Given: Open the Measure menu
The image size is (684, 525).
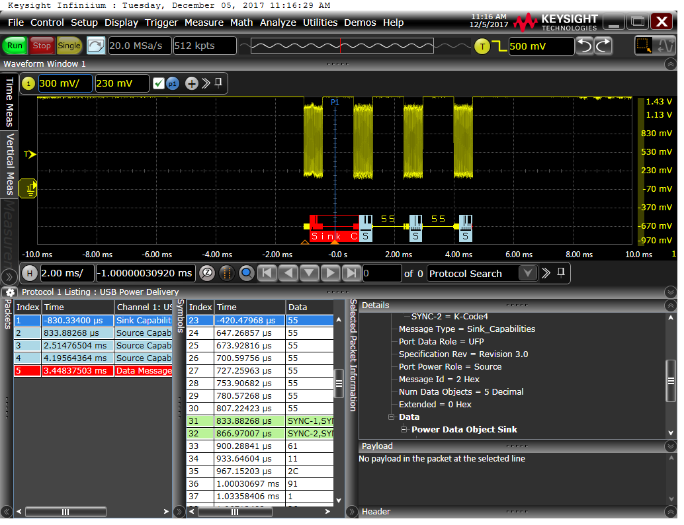Looking at the screenshot, I should pos(204,22).
